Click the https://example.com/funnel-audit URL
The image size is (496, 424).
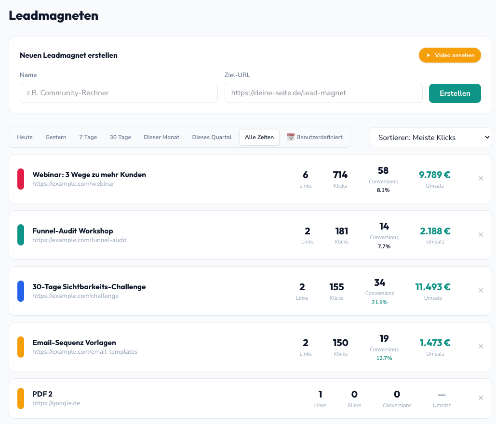tap(80, 240)
